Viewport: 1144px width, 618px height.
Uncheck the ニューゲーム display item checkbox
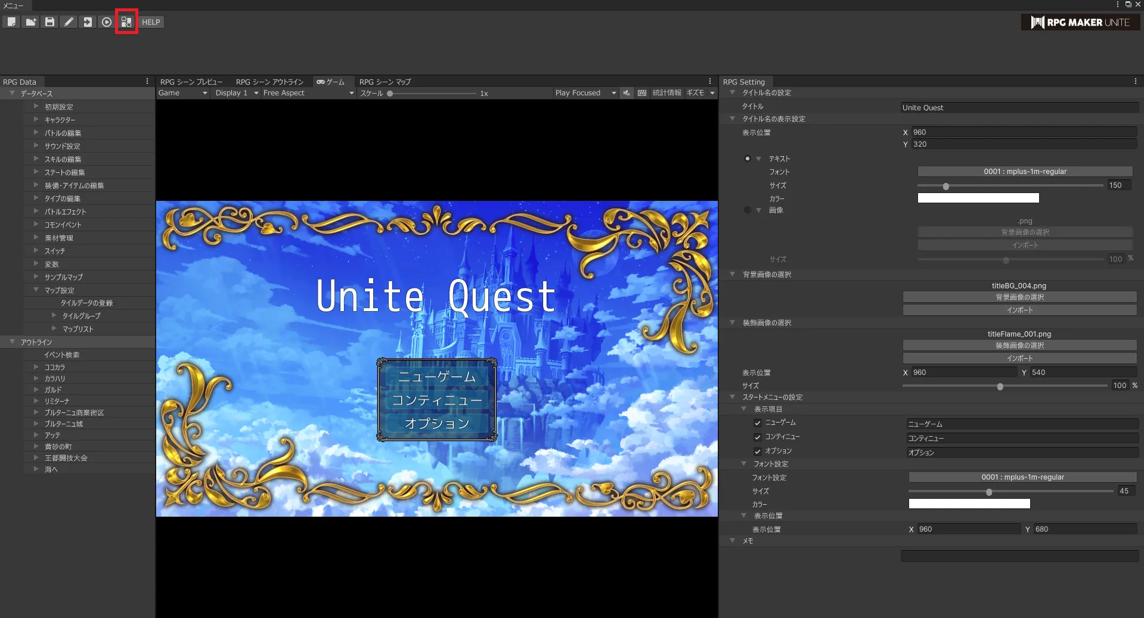coord(757,423)
